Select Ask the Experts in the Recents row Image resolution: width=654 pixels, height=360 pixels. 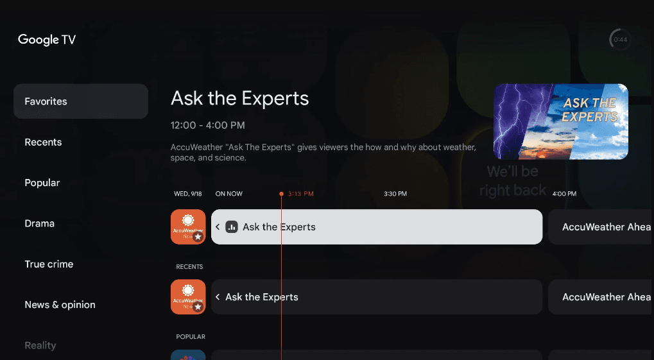pos(377,296)
